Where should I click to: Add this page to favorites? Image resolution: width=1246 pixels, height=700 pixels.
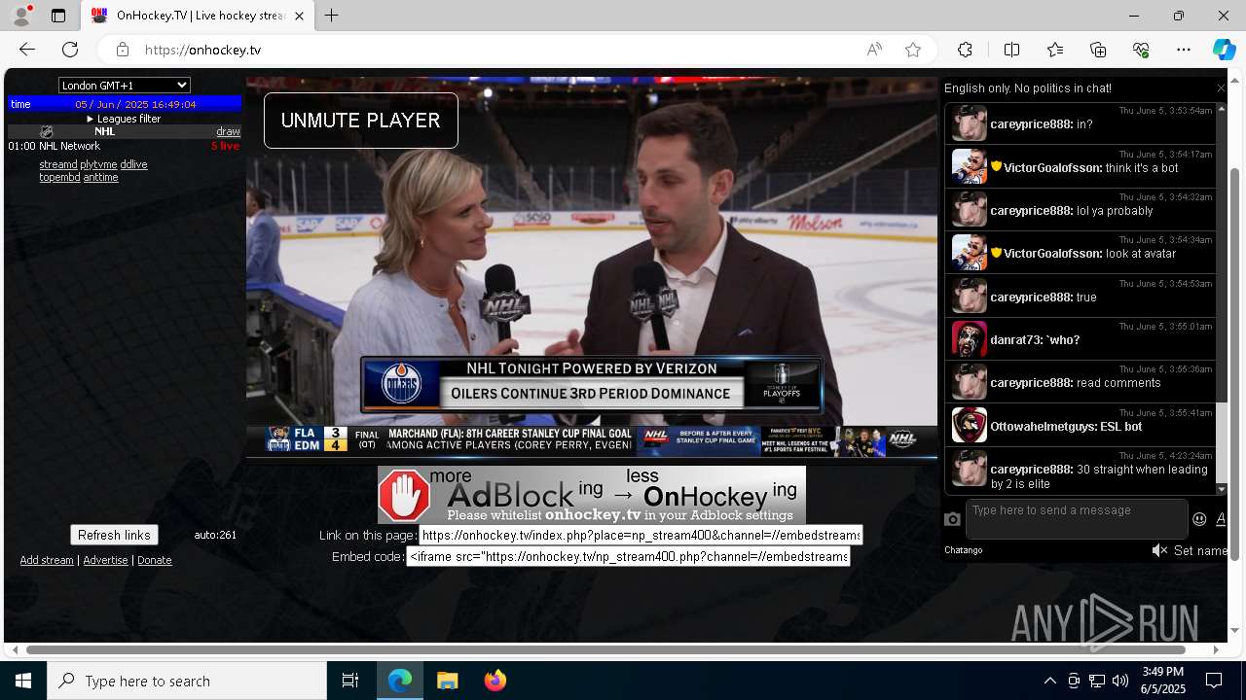[912, 50]
